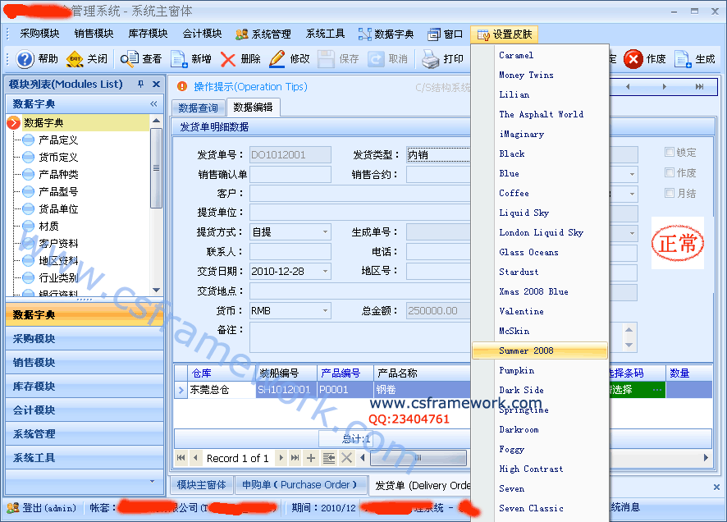Click the 新增 new document icon
Viewport: 727px width, 522px height.
(179, 59)
